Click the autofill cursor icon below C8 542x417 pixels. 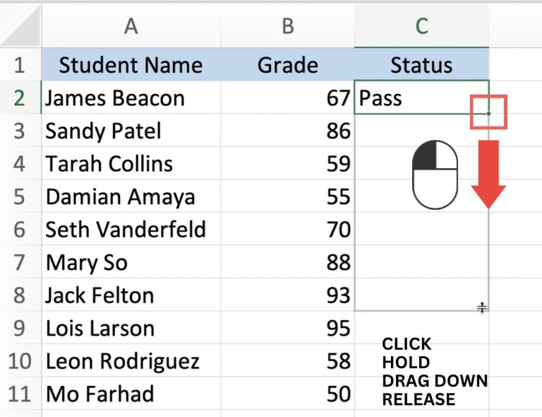click(483, 307)
